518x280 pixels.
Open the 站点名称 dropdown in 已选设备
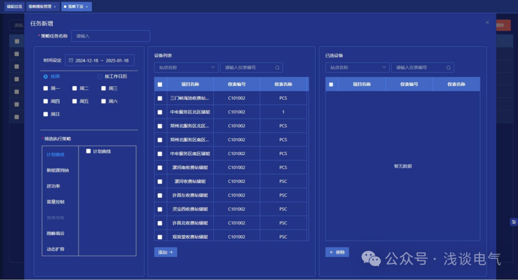pos(357,67)
